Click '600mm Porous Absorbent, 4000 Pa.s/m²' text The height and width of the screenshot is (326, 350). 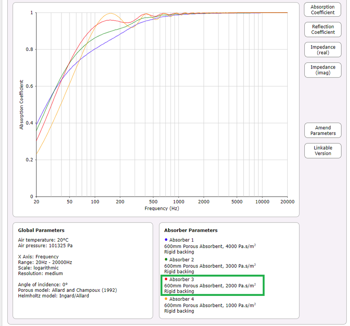pos(210,246)
